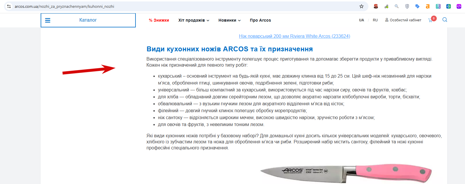The width and height of the screenshot is (465, 184).
Task: Open the site search magnifier
Action: point(445,20)
